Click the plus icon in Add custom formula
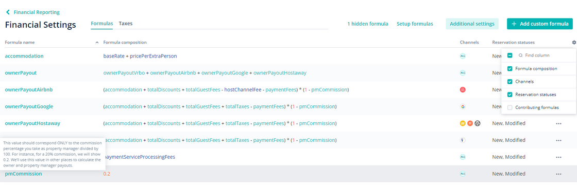The height and width of the screenshot is (186, 577). pos(514,24)
